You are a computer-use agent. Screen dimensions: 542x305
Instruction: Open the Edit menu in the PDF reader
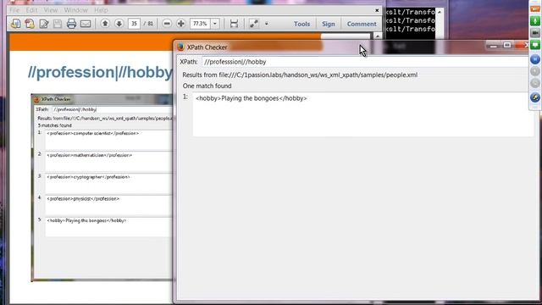tap(31, 10)
